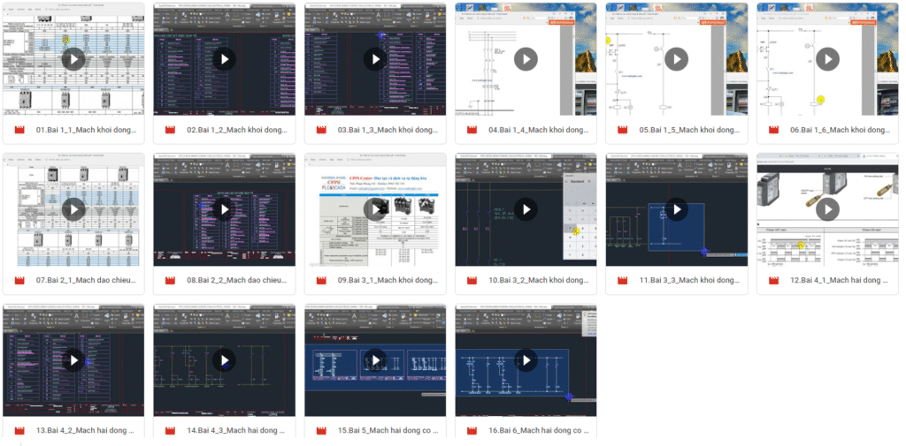The image size is (906, 446).
Task: Select the video icon beside 07.Bai 2_1
Action: coord(19,280)
